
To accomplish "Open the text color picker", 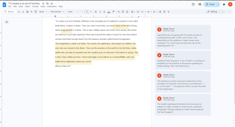I will pos(109,12).
